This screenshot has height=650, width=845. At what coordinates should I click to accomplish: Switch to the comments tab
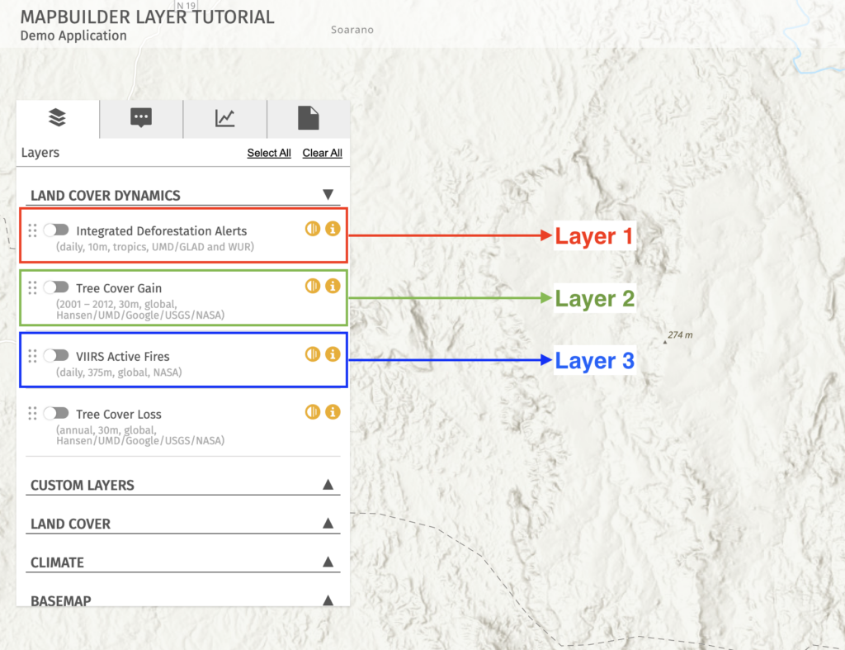coord(141,117)
